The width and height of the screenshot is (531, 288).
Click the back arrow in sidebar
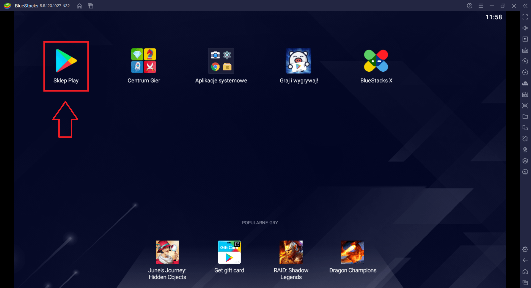tap(525, 260)
